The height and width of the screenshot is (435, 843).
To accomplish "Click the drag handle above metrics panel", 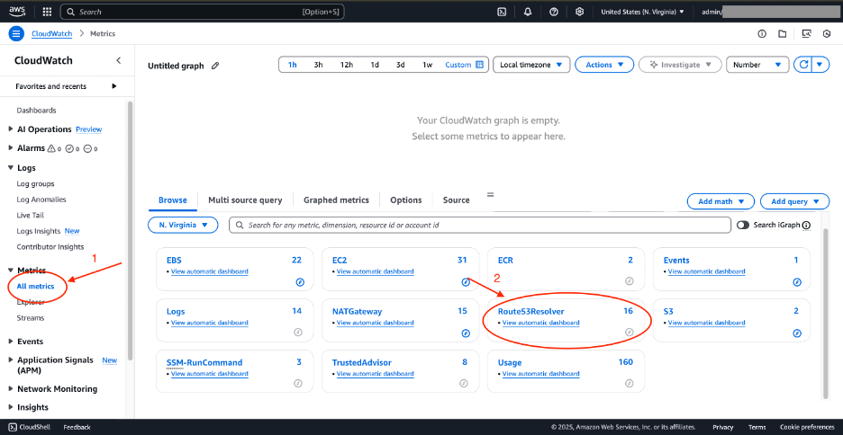I will [x=490, y=194].
